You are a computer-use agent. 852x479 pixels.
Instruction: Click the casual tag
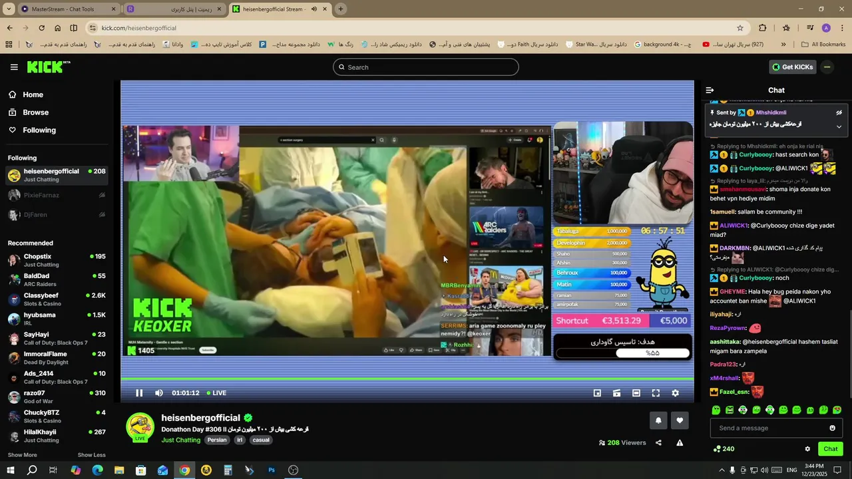click(x=261, y=440)
